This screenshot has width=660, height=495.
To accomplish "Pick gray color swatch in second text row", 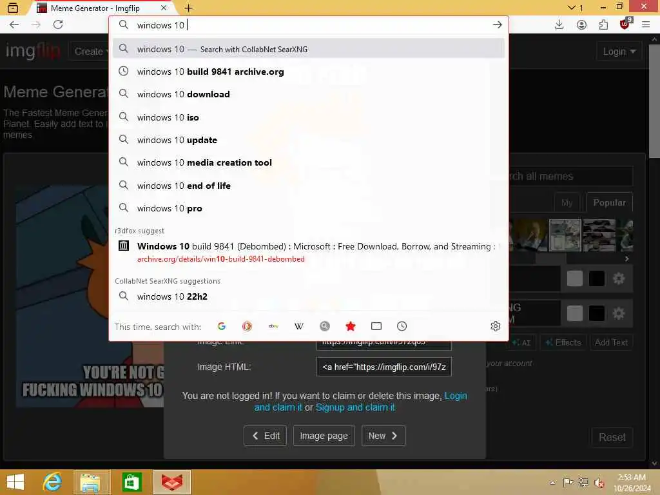I will pyautogui.click(x=574, y=313).
